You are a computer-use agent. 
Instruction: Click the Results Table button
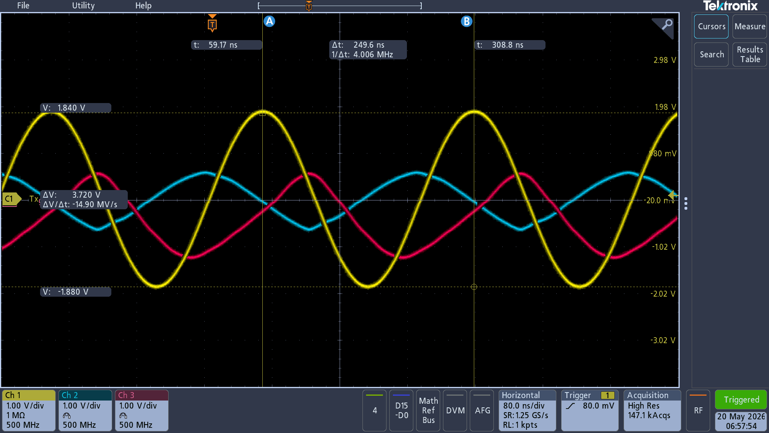(750, 55)
